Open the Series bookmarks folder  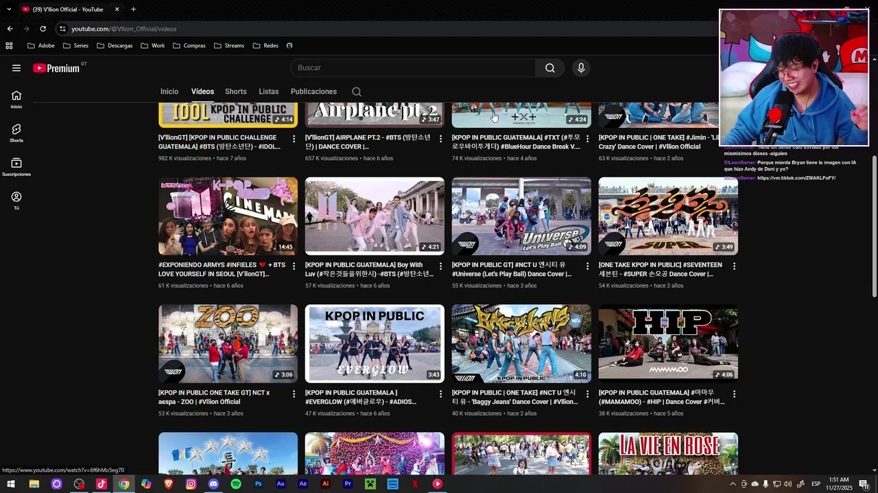coord(75,46)
